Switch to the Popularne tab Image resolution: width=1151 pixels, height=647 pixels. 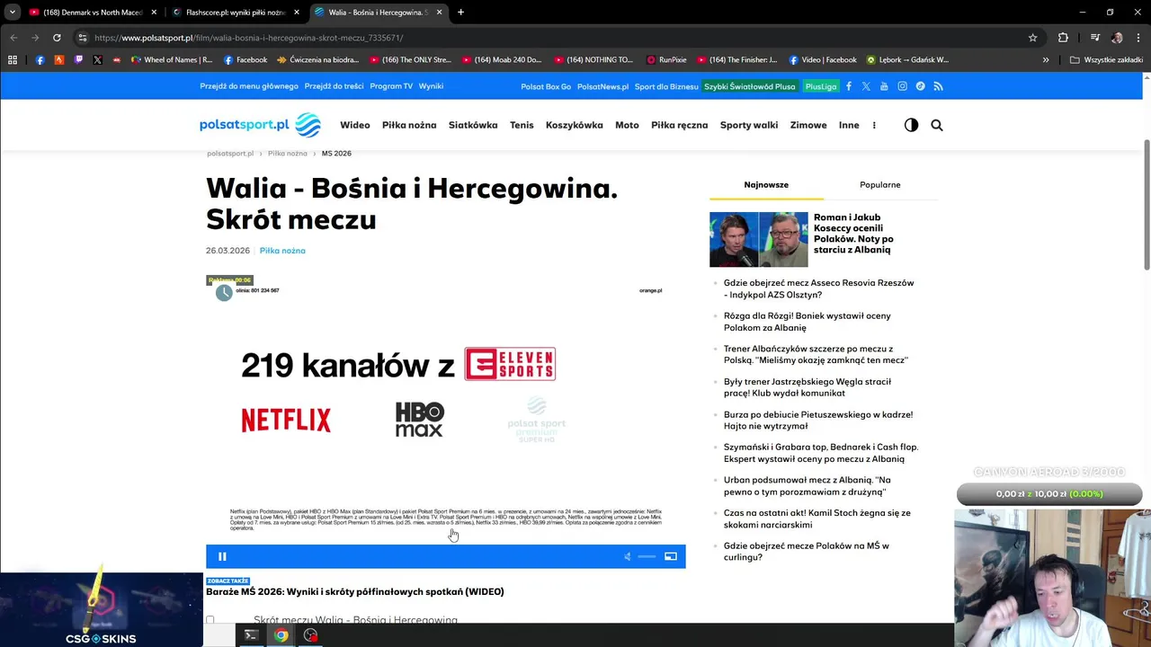pos(880,184)
